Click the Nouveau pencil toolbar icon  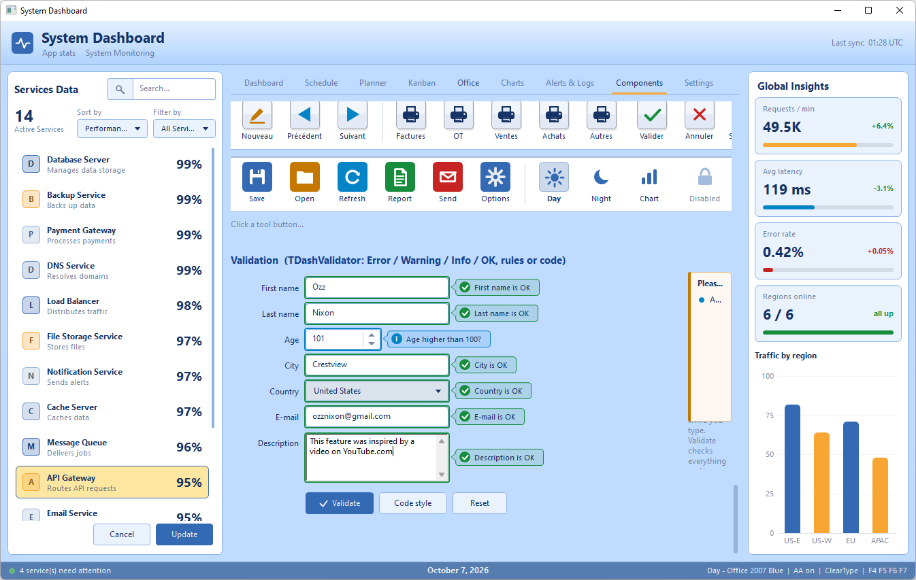[x=257, y=114]
